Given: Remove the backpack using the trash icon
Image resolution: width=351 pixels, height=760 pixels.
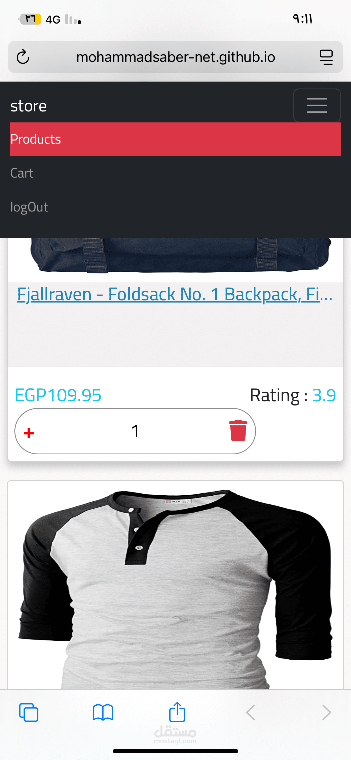Looking at the screenshot, I should [x=238, y=431].
